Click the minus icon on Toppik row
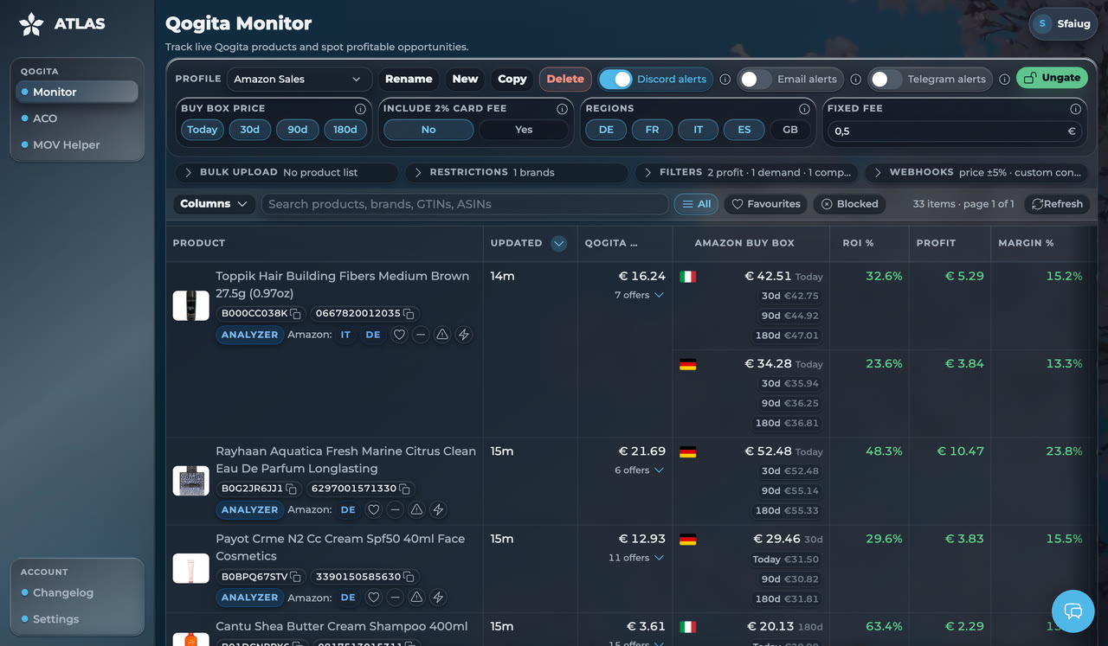The height and width of the screenshot is (646, 1108). coord(421,335)
